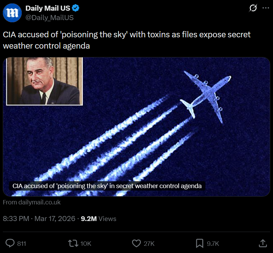Open the more options ellipsis menu
273x253 pixels.
coord(266,8)
